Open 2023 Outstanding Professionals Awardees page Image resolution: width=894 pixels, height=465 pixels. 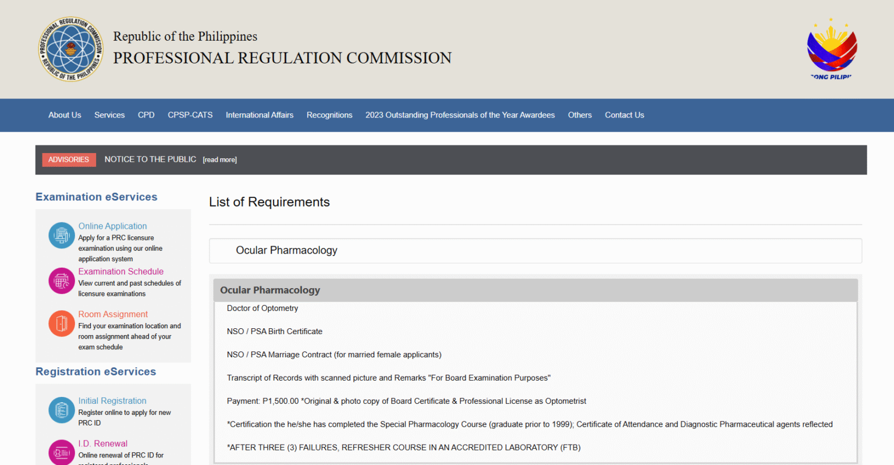tap(460, 115)
